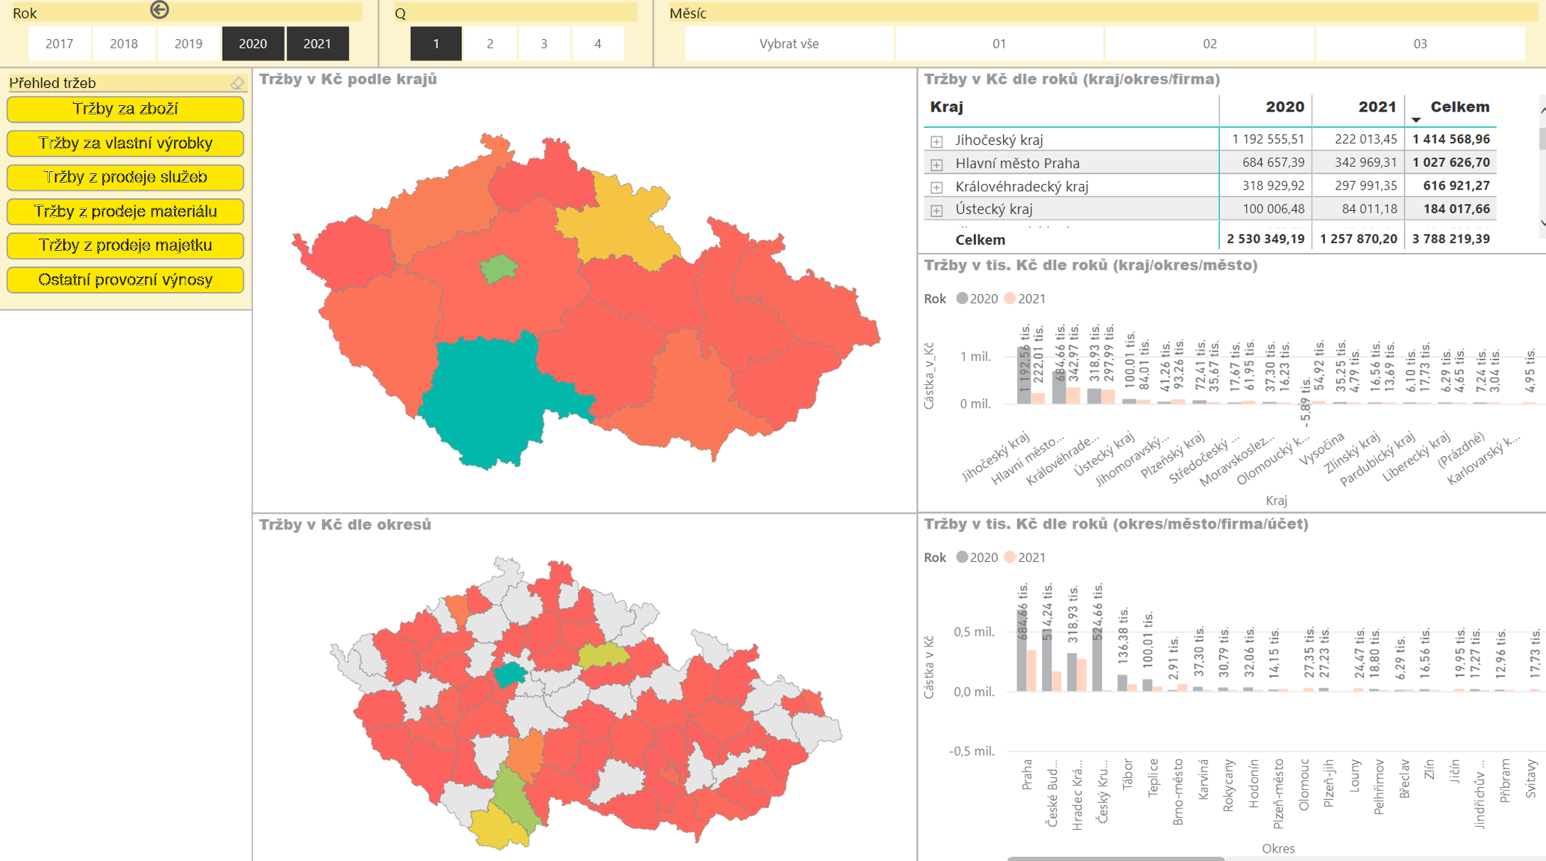Select month 02 in Měsíc slicer
This screenshot has height=861, width=1546.
1209,43
